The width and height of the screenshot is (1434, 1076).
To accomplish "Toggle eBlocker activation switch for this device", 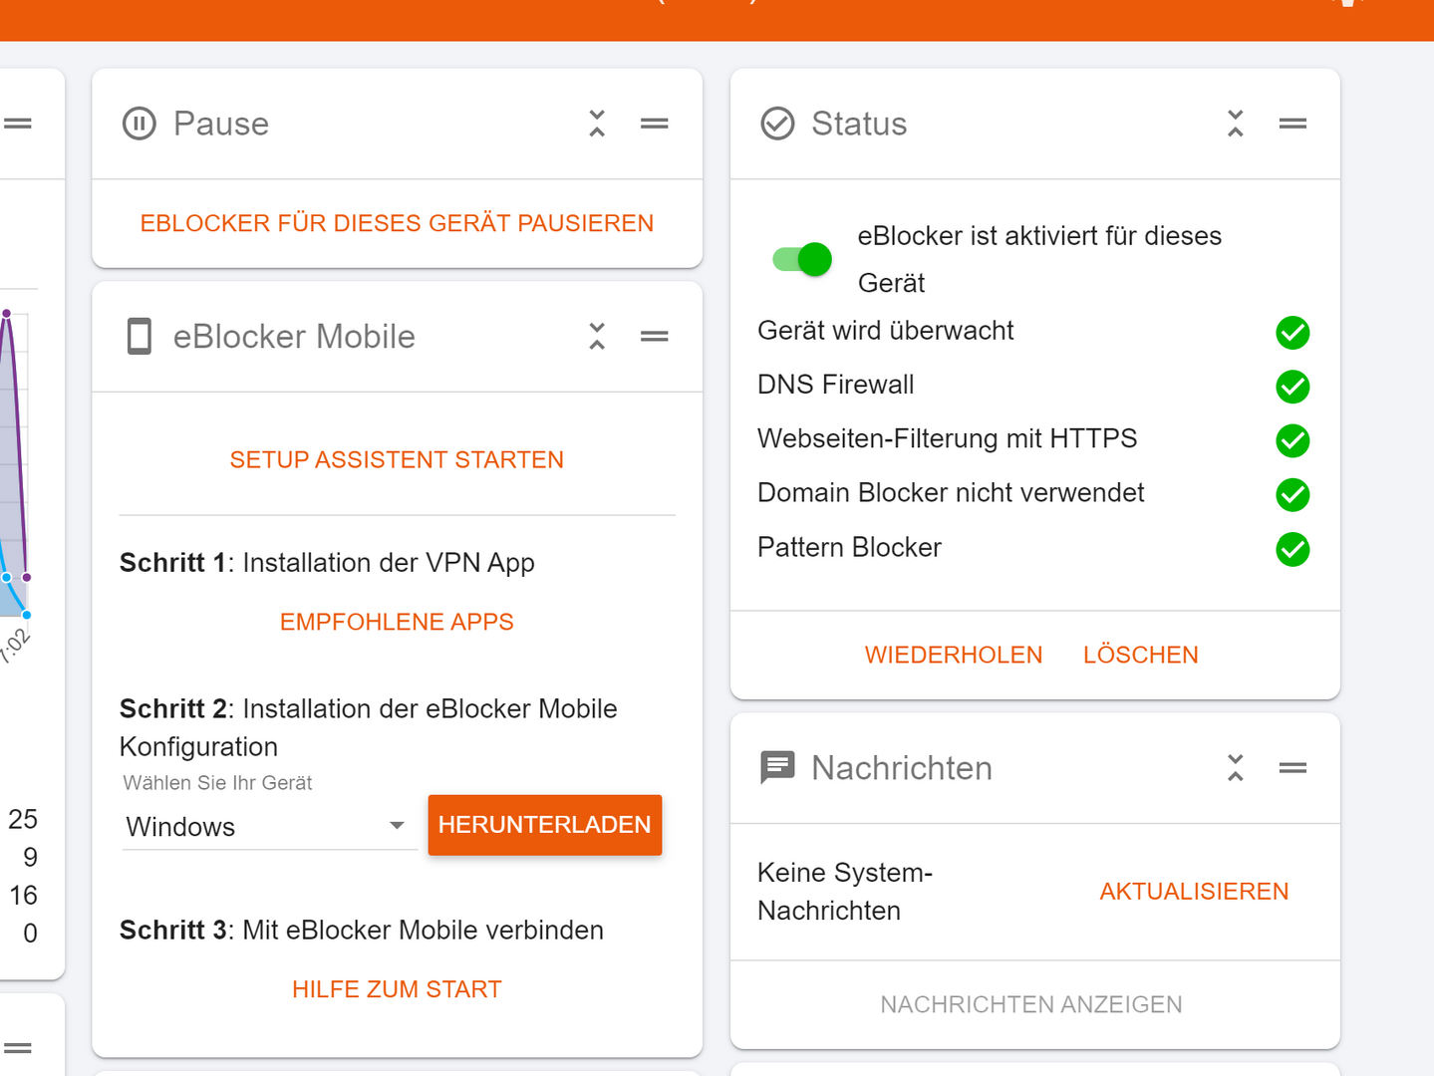I will point(802,259).
